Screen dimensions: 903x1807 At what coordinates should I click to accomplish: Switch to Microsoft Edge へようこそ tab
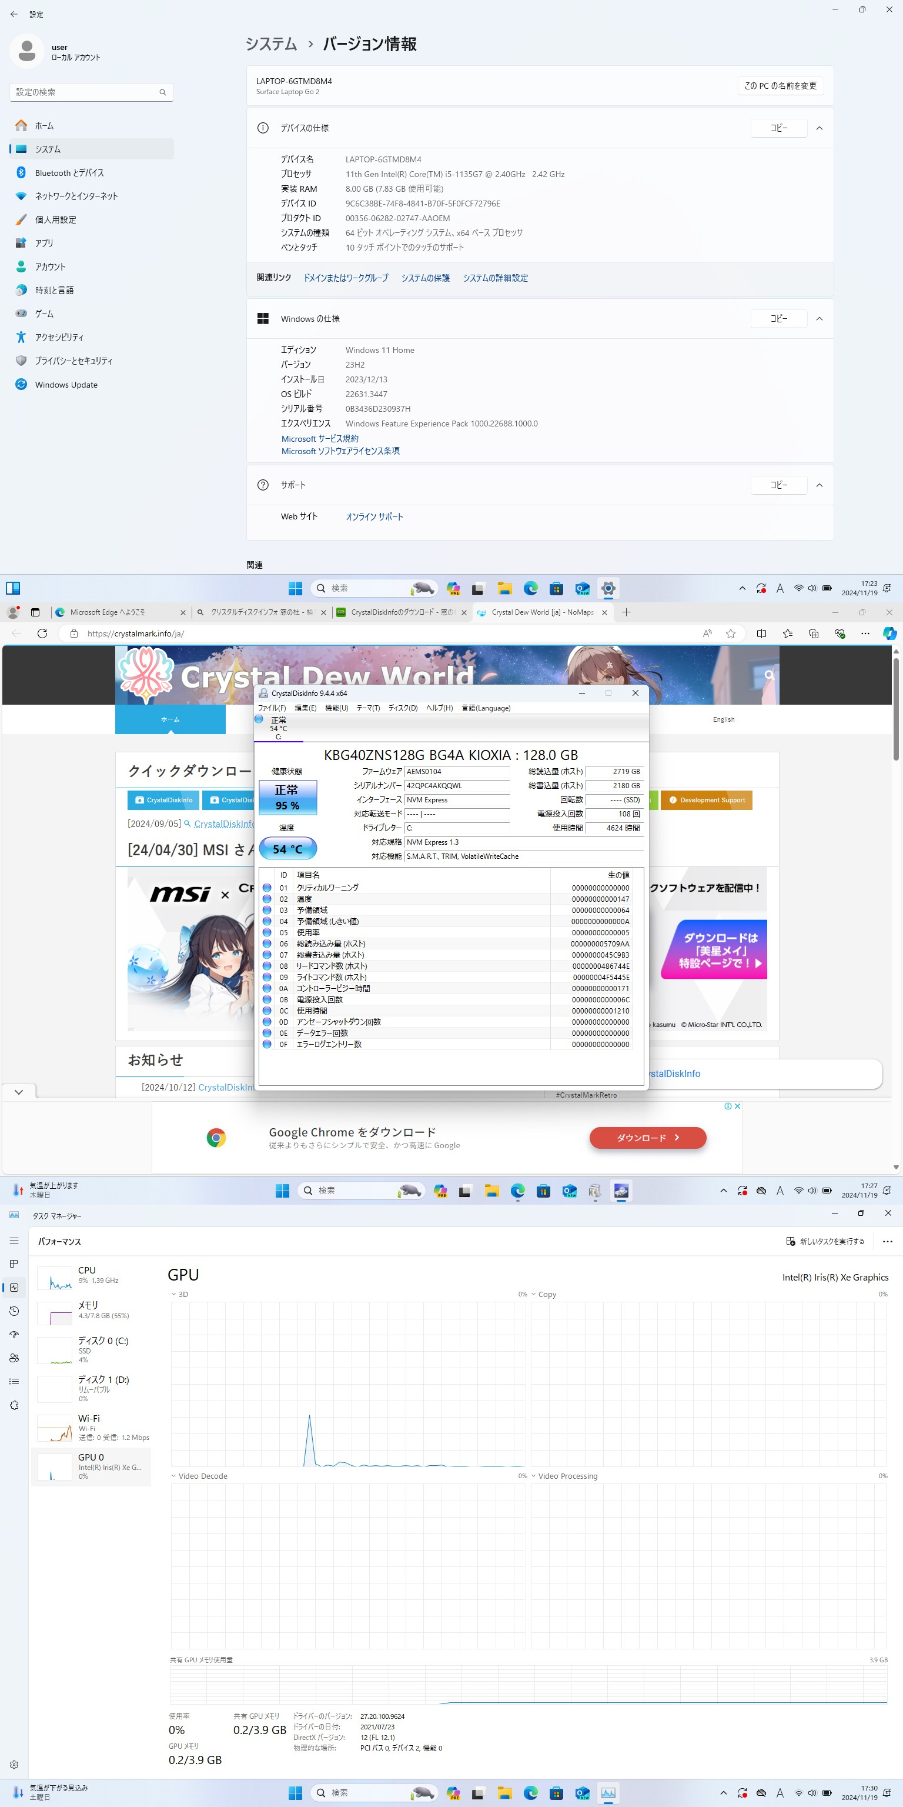[121, 612]
